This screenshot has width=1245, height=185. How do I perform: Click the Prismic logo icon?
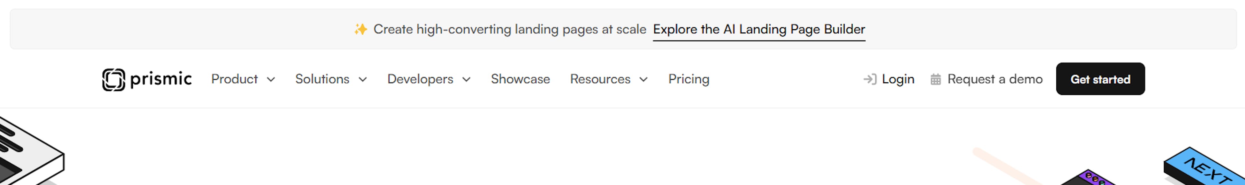pos(113,80)
